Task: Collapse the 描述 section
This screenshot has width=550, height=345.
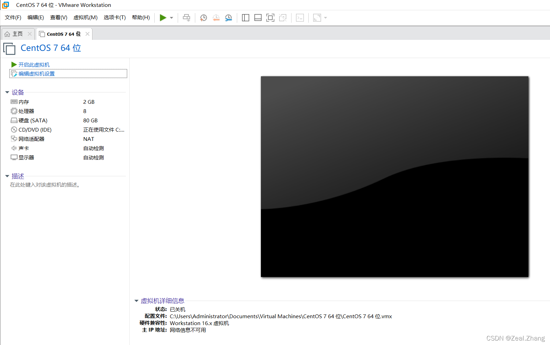Action: click(x=7, y=176)
